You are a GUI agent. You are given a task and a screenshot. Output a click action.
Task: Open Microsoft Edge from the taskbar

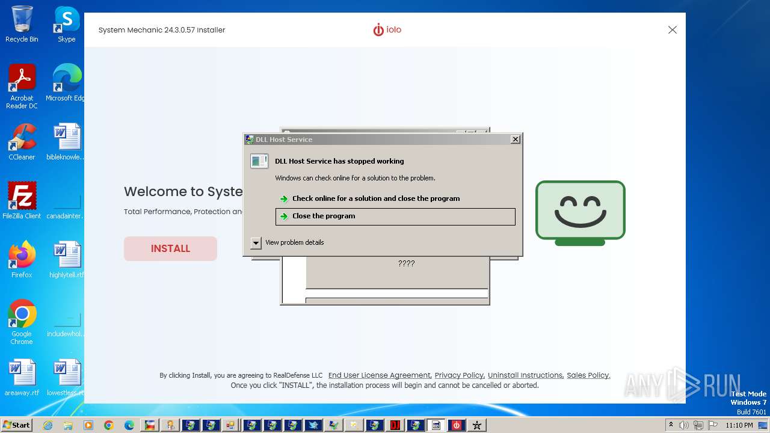pyautogui.click(x=129, y=425)
